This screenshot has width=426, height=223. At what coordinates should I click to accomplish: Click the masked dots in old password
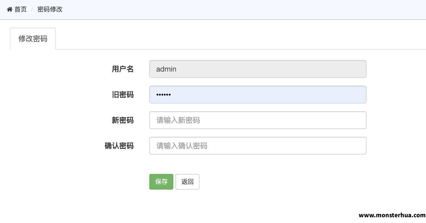163,95
